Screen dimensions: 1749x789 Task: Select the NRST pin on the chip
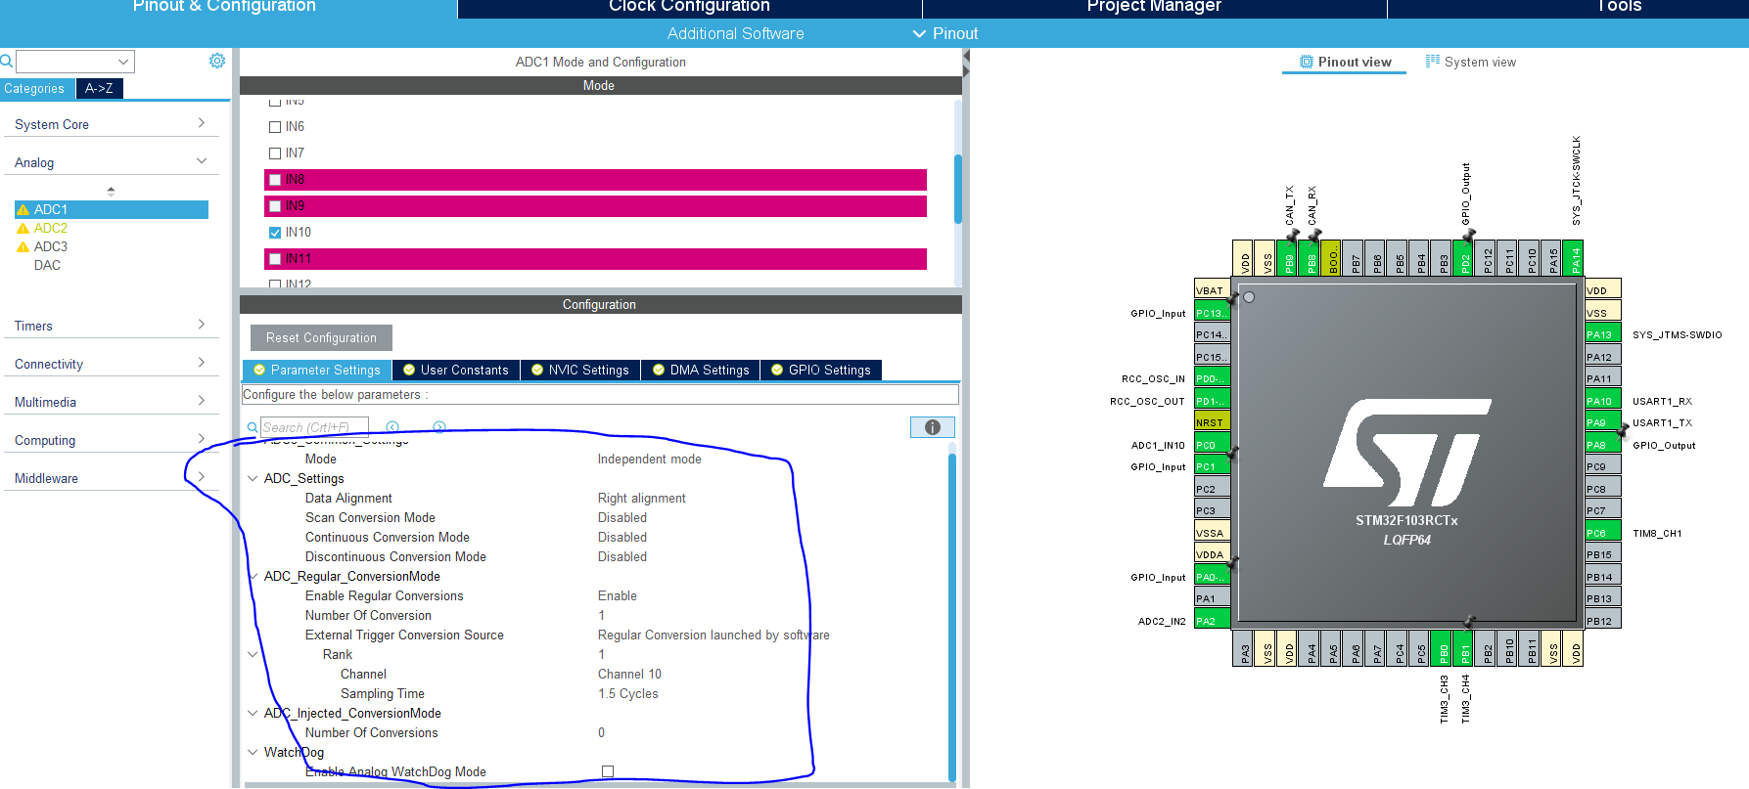[1212, 422]
